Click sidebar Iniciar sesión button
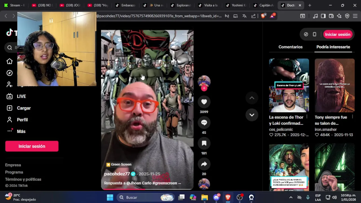 point(32,146)
